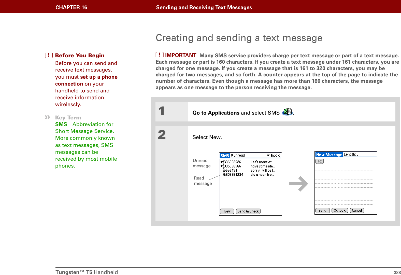The height and width of the screenshot is (275, 401).
Task: Tap the To: button for recipients
Action: tap(320, 161)
